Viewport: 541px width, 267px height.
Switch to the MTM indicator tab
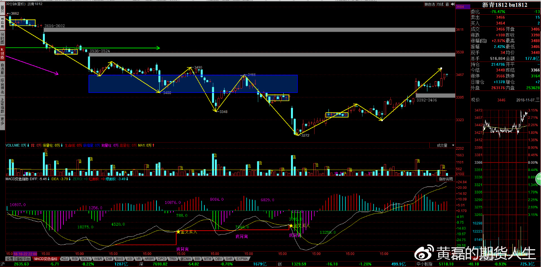coord(208,258)
